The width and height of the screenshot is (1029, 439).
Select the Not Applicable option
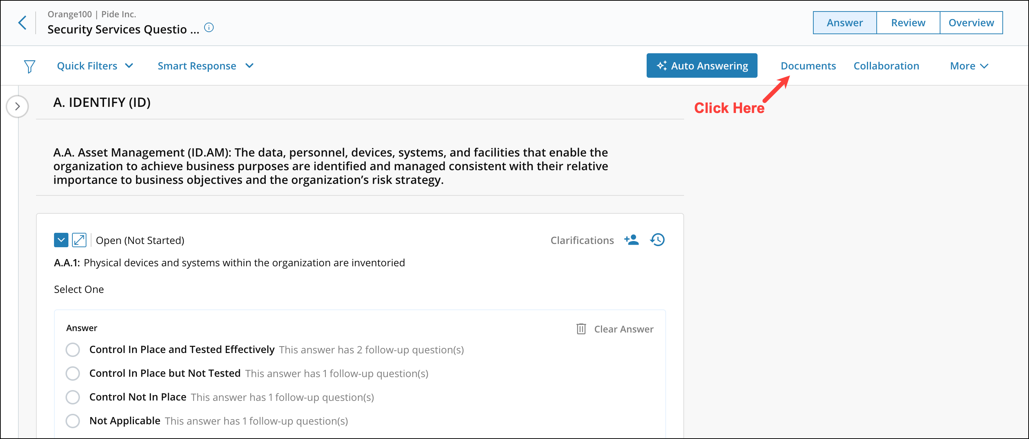click(73, 421)
